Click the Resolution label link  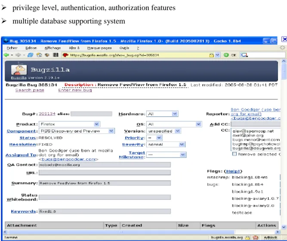[x=22, y=145]
